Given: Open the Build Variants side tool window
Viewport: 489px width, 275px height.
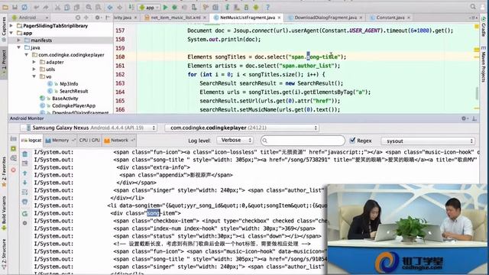Looking at the screenshot, I should (4, 213).
